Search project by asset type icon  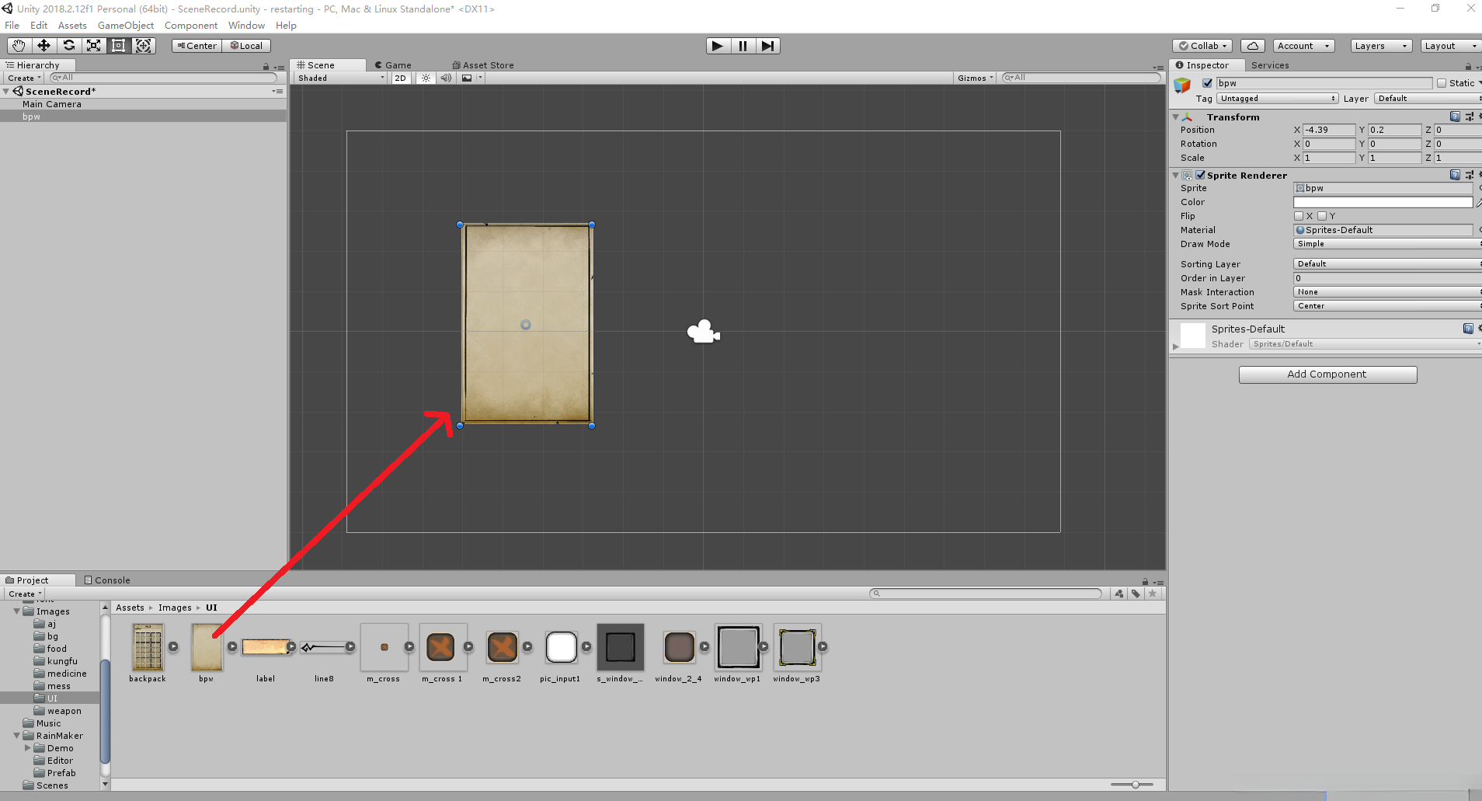(x=1118, y=594)
